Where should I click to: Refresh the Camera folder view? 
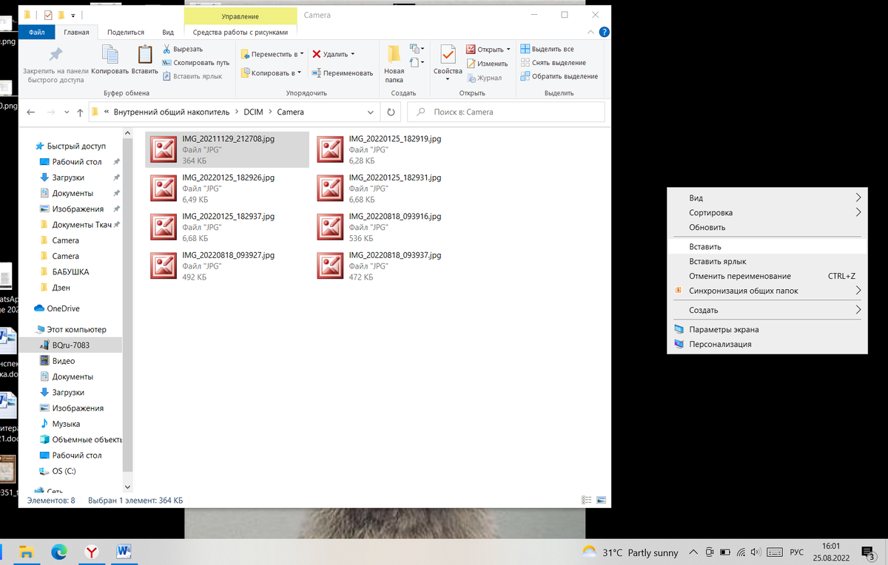pos(391,112)
